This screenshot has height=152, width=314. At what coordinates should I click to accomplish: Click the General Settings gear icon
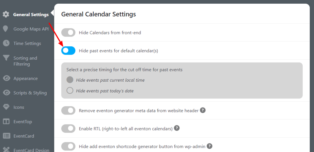coord(6,14)
